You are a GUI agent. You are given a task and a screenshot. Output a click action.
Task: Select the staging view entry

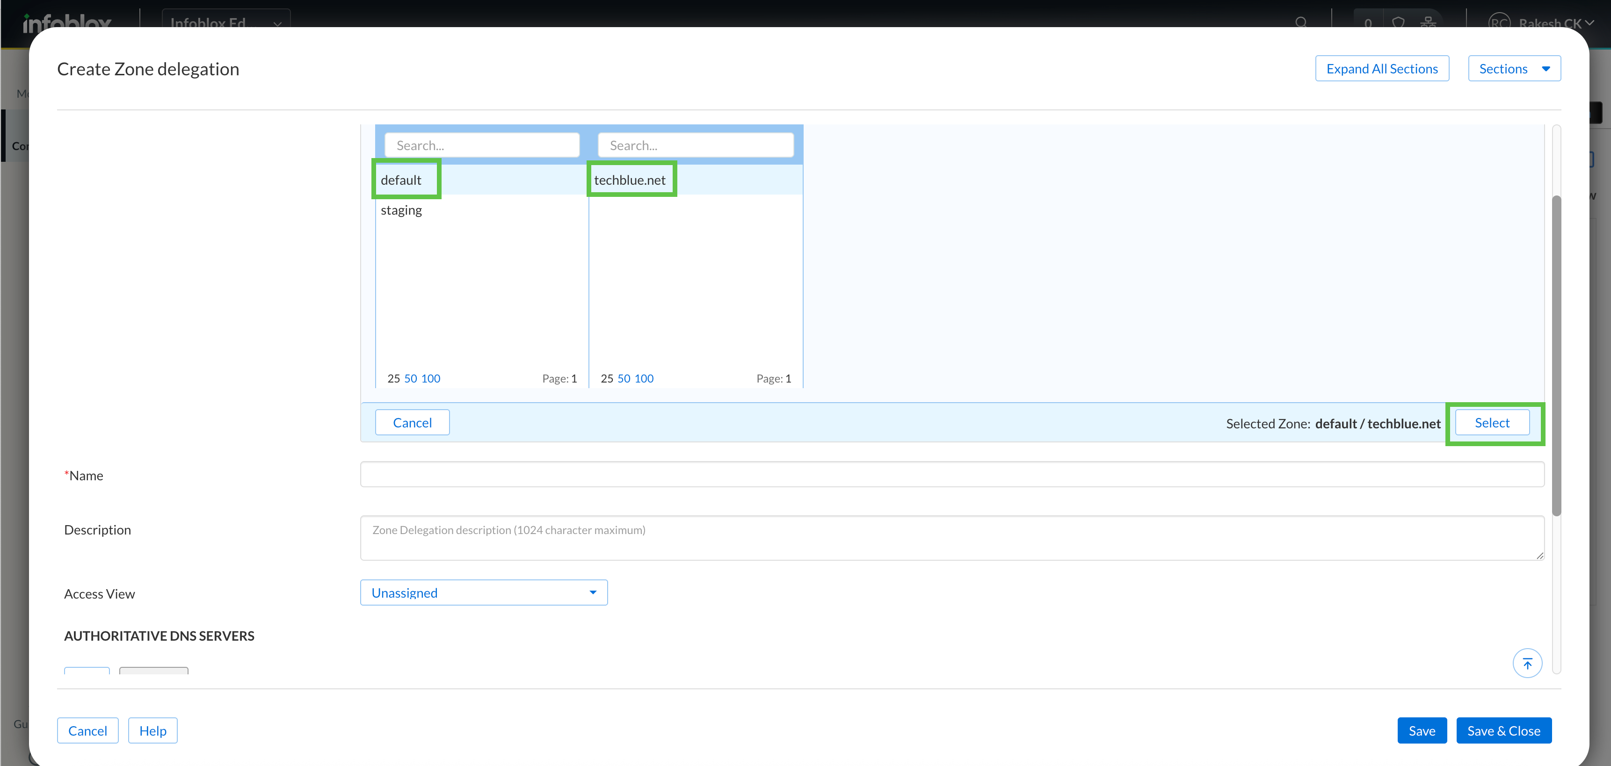401,210
